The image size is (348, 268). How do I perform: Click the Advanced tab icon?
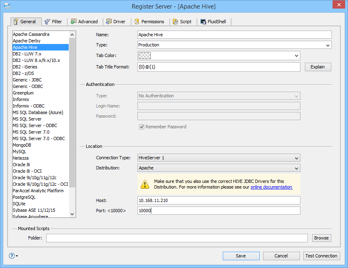[x=74, y=21]
